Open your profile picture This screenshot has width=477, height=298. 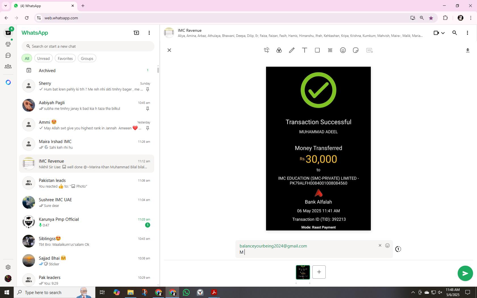click(8, 278)
